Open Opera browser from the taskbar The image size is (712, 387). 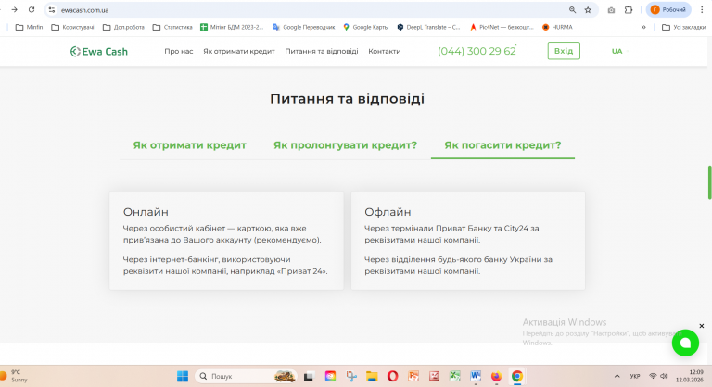pyautogui.click(x=393, y=376)
